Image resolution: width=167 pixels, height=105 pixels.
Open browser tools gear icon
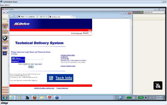pyautogui.click(x=130, y=16)
